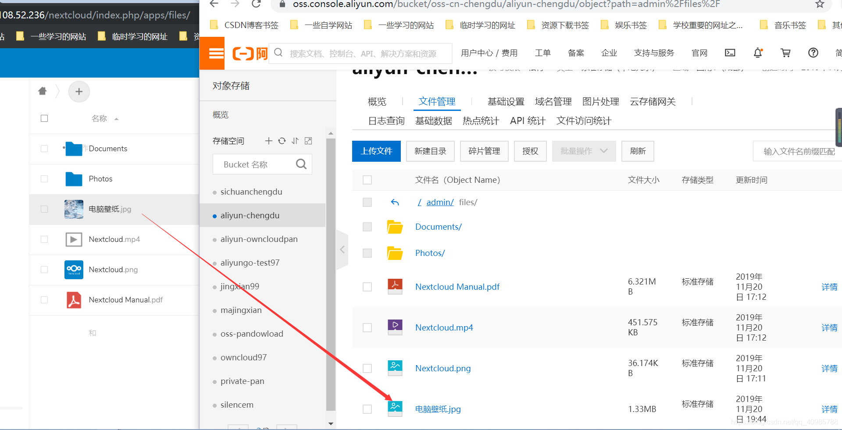
Task: Check the Nextcloud.png checkbox in OSS
Action: 367,368
